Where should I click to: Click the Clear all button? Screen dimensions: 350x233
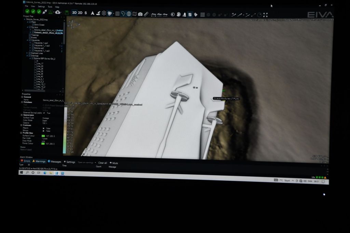[x=103, y=163]
